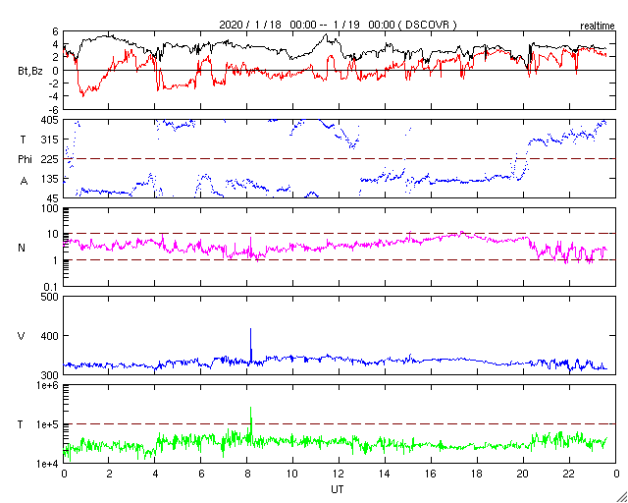Click the "1e+5" temperature tick label

[x=48, y=424]
